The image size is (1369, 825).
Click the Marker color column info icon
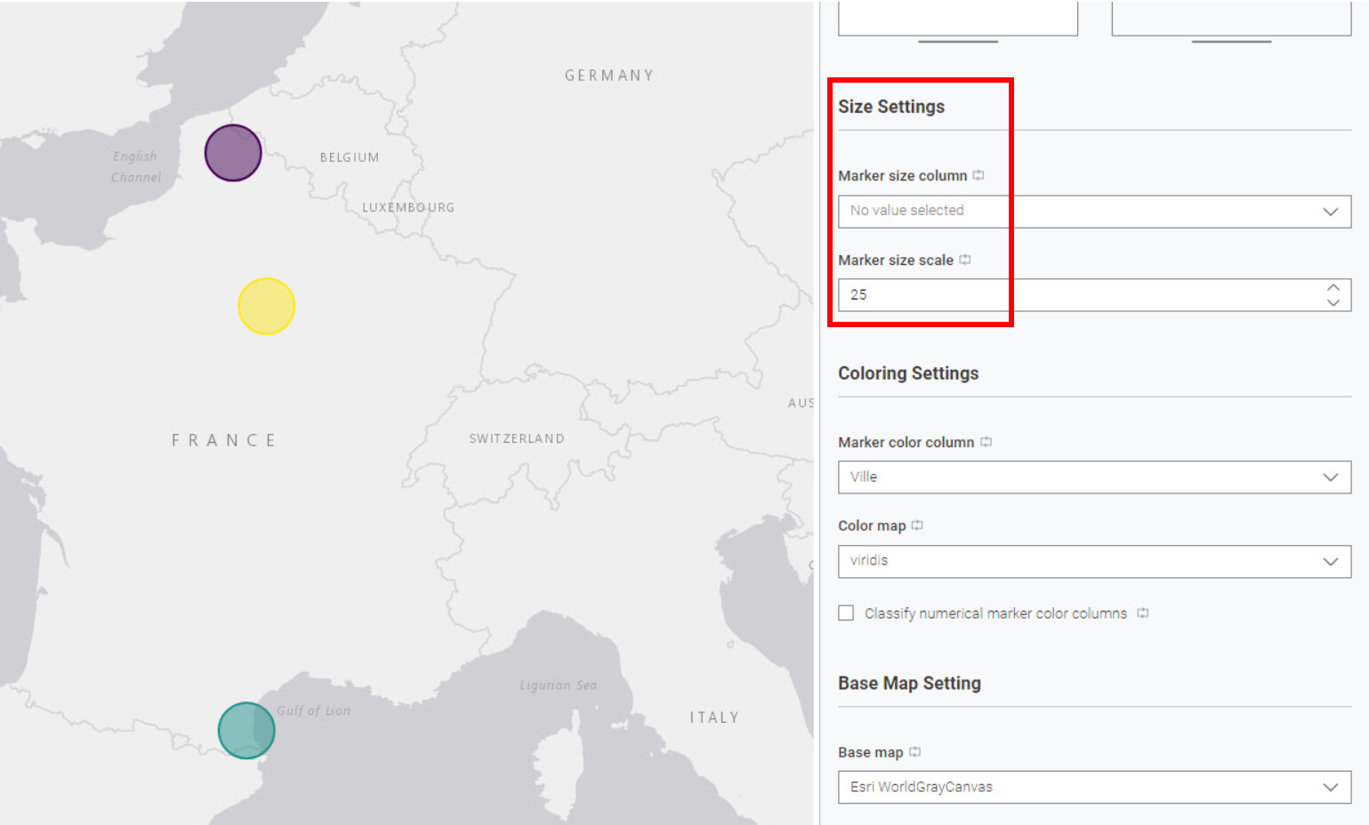[x=986, y=442]
